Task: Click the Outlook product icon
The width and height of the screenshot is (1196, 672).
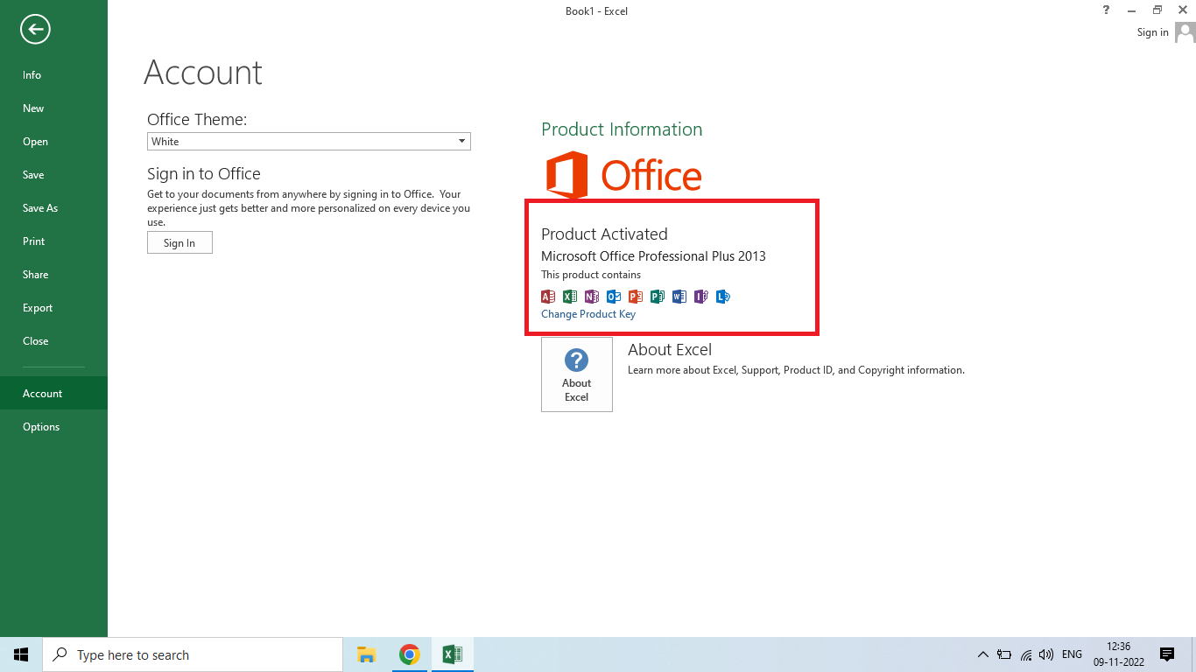Action: [x=614, y=297]
